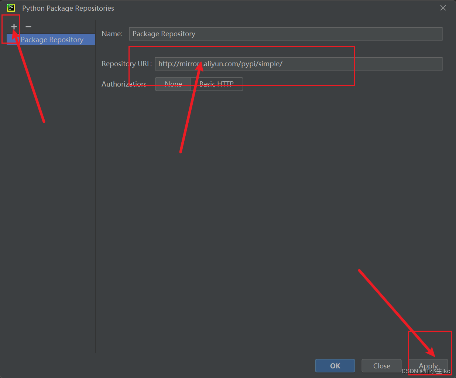
Task: Highlight Package Repository in the left sidebar
Action: (52, 40)
